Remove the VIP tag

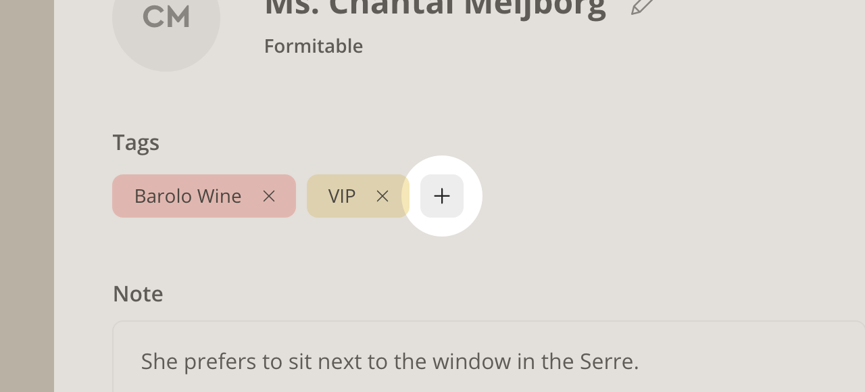[382, 196]
